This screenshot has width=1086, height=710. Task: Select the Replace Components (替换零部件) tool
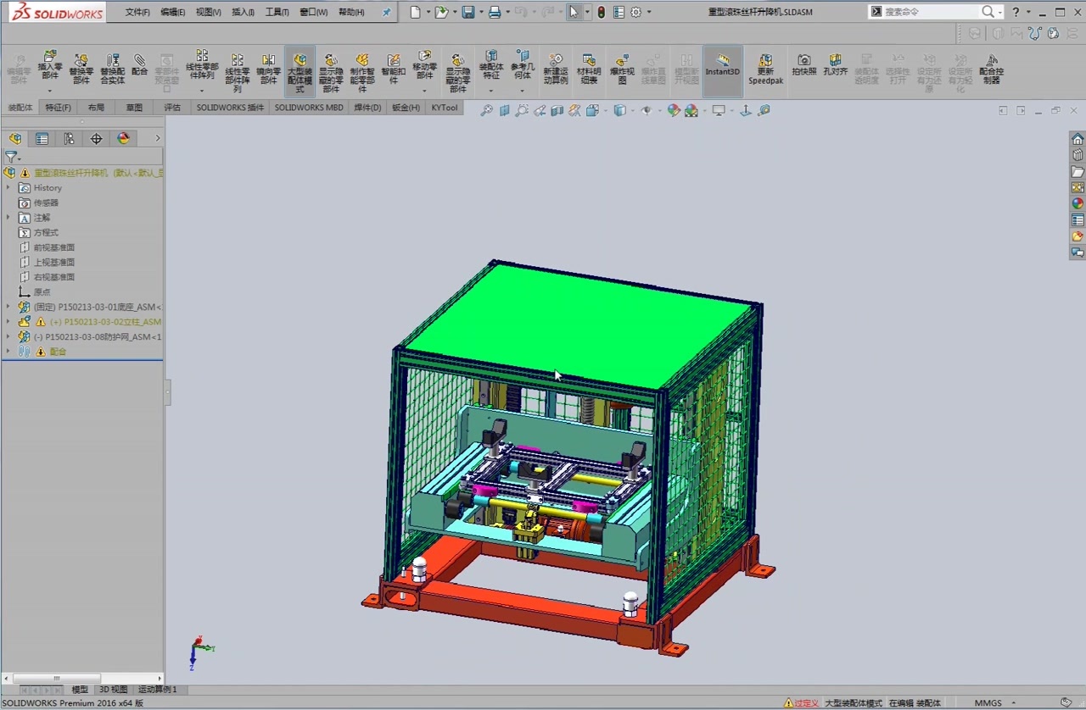coord(81,68)
